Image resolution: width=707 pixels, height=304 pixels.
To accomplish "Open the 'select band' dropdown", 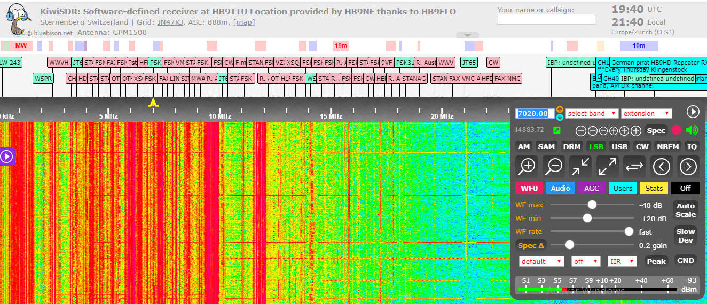I will click(592, 113).
